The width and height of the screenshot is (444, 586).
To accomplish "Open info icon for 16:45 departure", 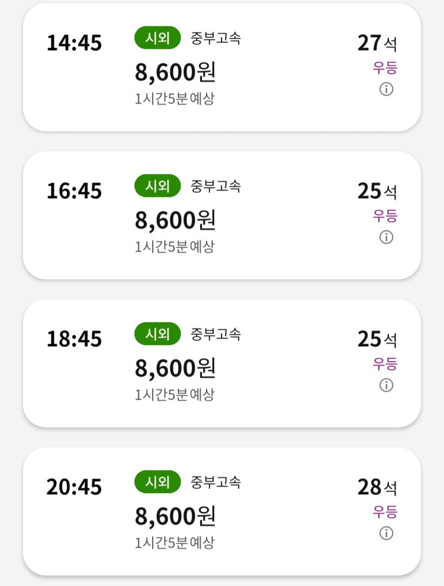I will (386, 237).
